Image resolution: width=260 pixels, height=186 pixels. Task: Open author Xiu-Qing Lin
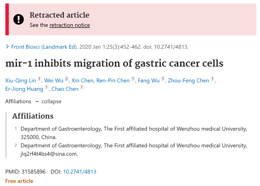(20, 81)
